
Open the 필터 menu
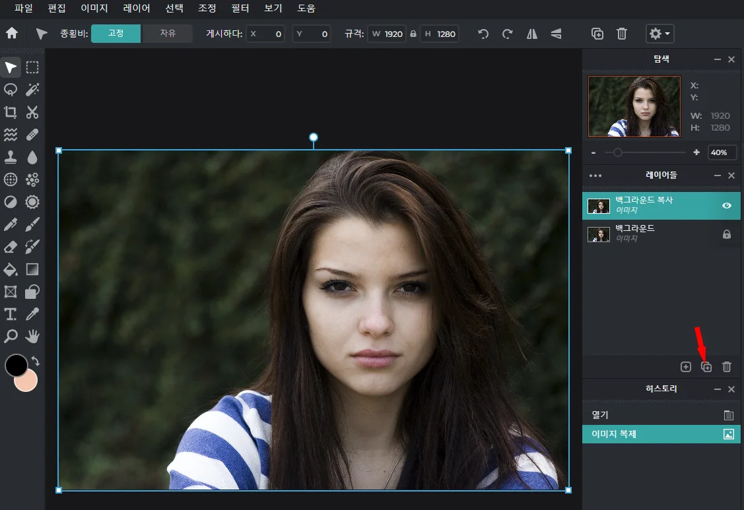[x=240, y=8]
